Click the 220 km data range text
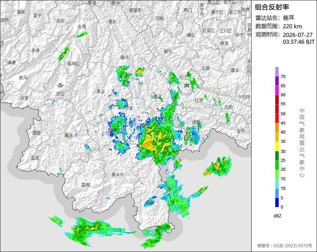Image resolution: width=317 pixels, height=252 pixels. coord(292,26)
